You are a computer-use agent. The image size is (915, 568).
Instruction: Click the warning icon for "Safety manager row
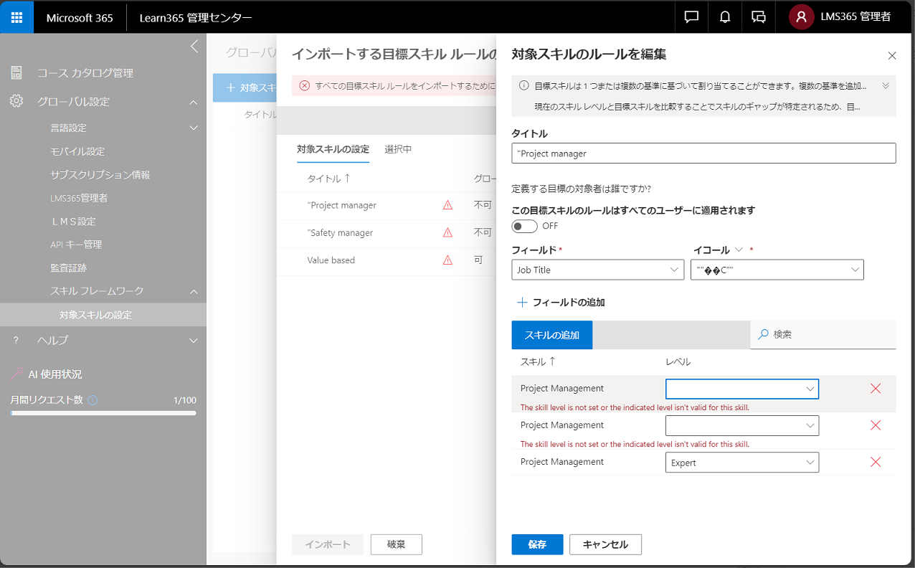[x=447, y=232]
